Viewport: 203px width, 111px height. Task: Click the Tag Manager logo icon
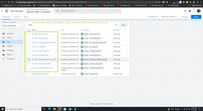7,11
